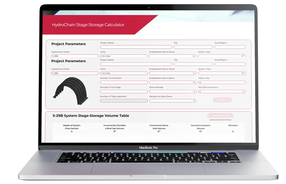Screen dimensions: 286x184
Task: Click the Number of Chambers field
Action: pos(124,82)
